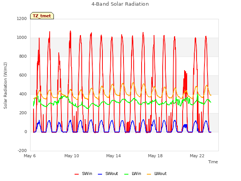
Task: Click the red SWin legend color marker
Action: pyautogui.click(x=76, y=174)
